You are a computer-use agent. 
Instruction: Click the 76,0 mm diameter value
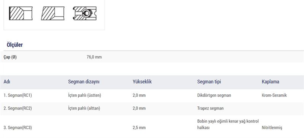(94, 57)
